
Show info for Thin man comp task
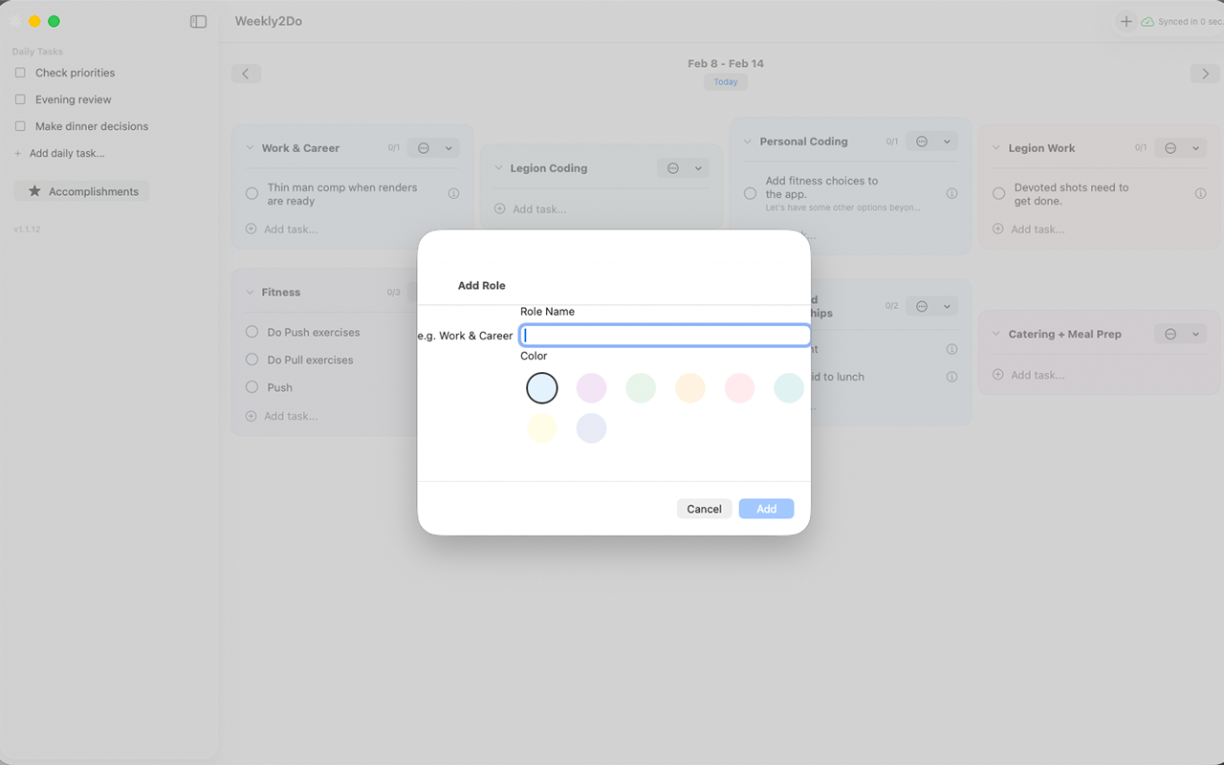tap(453, 193)
